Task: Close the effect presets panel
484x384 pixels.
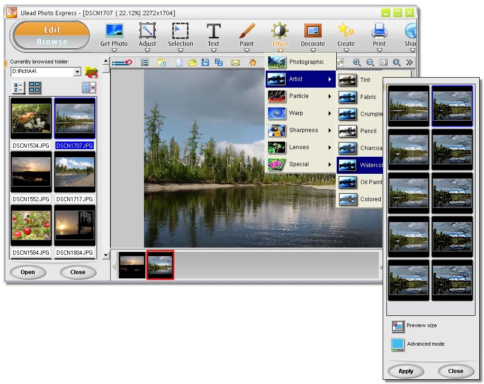Action: click(456, 371)
